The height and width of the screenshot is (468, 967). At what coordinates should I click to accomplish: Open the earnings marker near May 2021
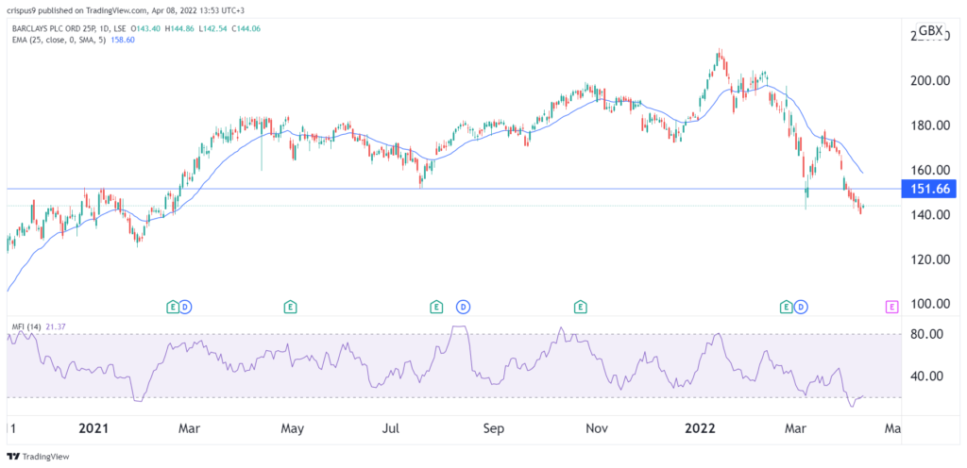tap(289, 306)
